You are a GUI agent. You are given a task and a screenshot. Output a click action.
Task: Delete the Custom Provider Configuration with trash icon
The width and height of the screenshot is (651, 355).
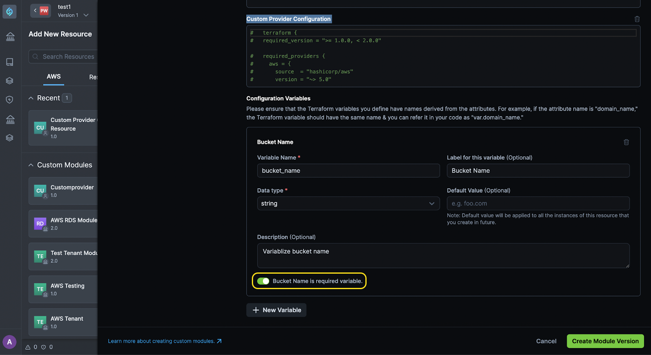(x=637, y=19)
